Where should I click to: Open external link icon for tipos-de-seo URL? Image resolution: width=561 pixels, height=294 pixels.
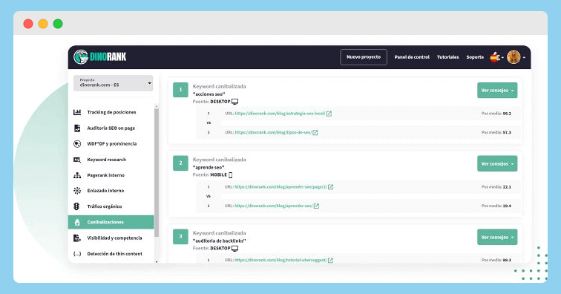[x=315, y=132]
